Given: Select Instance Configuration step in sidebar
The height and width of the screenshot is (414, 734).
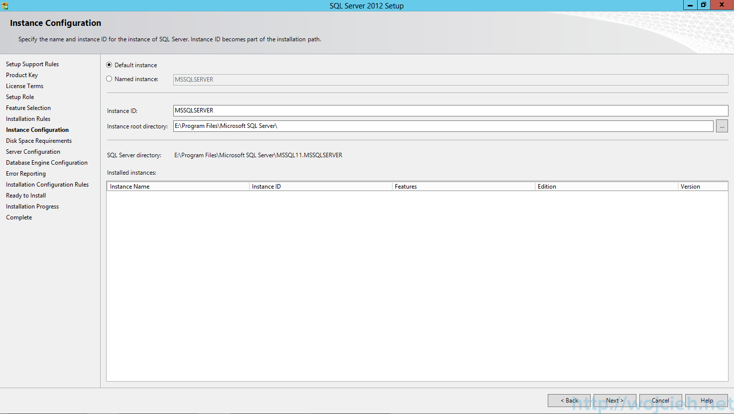Looking at the screenshot, I should pos(37,130).
